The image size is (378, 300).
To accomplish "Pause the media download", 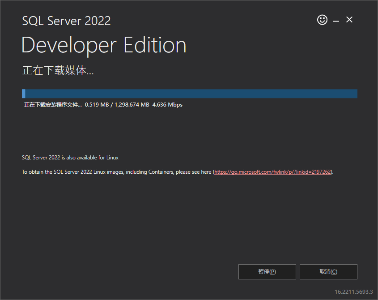I will pos(267,271).
